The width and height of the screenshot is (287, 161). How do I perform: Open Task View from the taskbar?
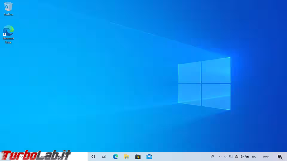tap(104, 157)
